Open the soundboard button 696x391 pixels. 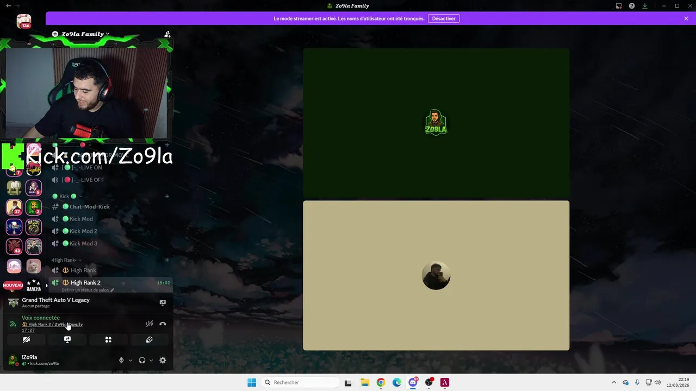click(x=150, y=339)
